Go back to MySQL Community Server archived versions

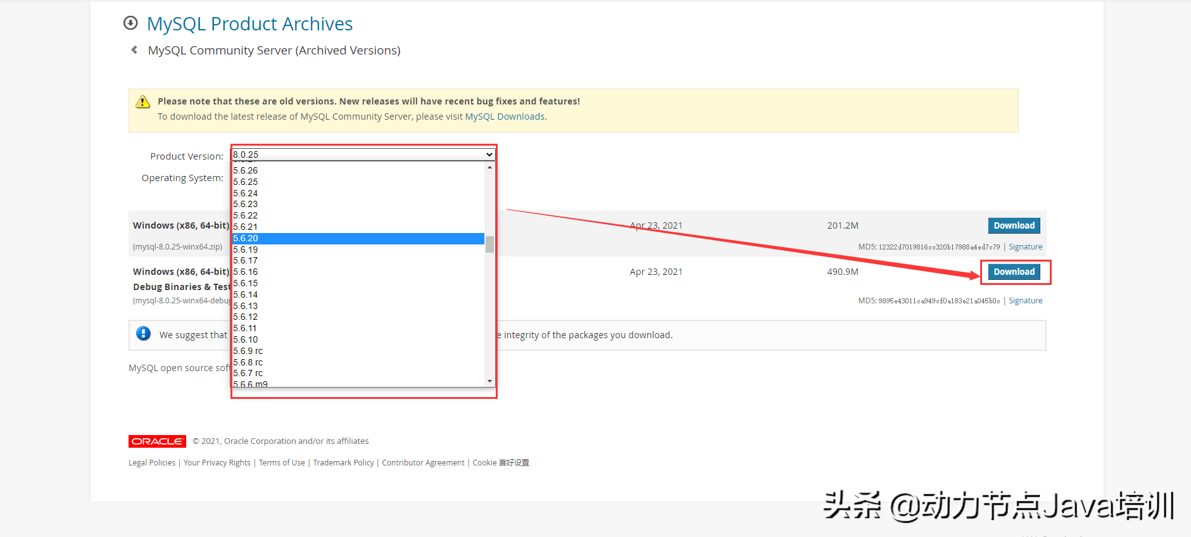(x=274, y=50)
